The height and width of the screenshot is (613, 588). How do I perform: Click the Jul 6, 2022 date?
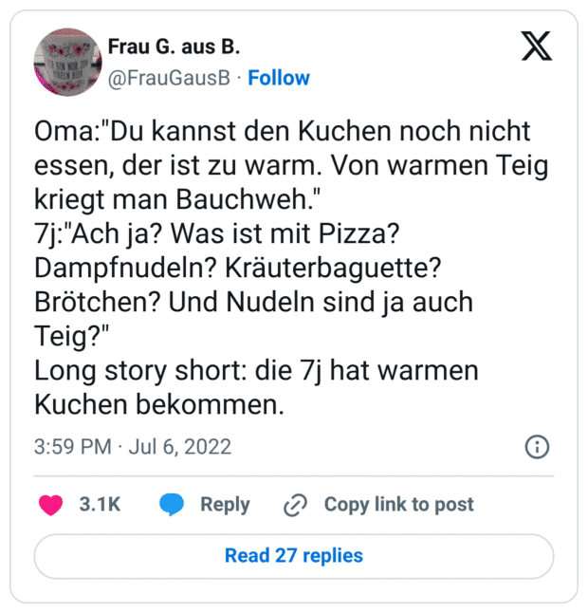click(x=180, y=446)
